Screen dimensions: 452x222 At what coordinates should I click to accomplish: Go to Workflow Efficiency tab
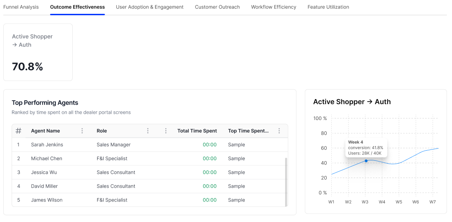point(274,7)
